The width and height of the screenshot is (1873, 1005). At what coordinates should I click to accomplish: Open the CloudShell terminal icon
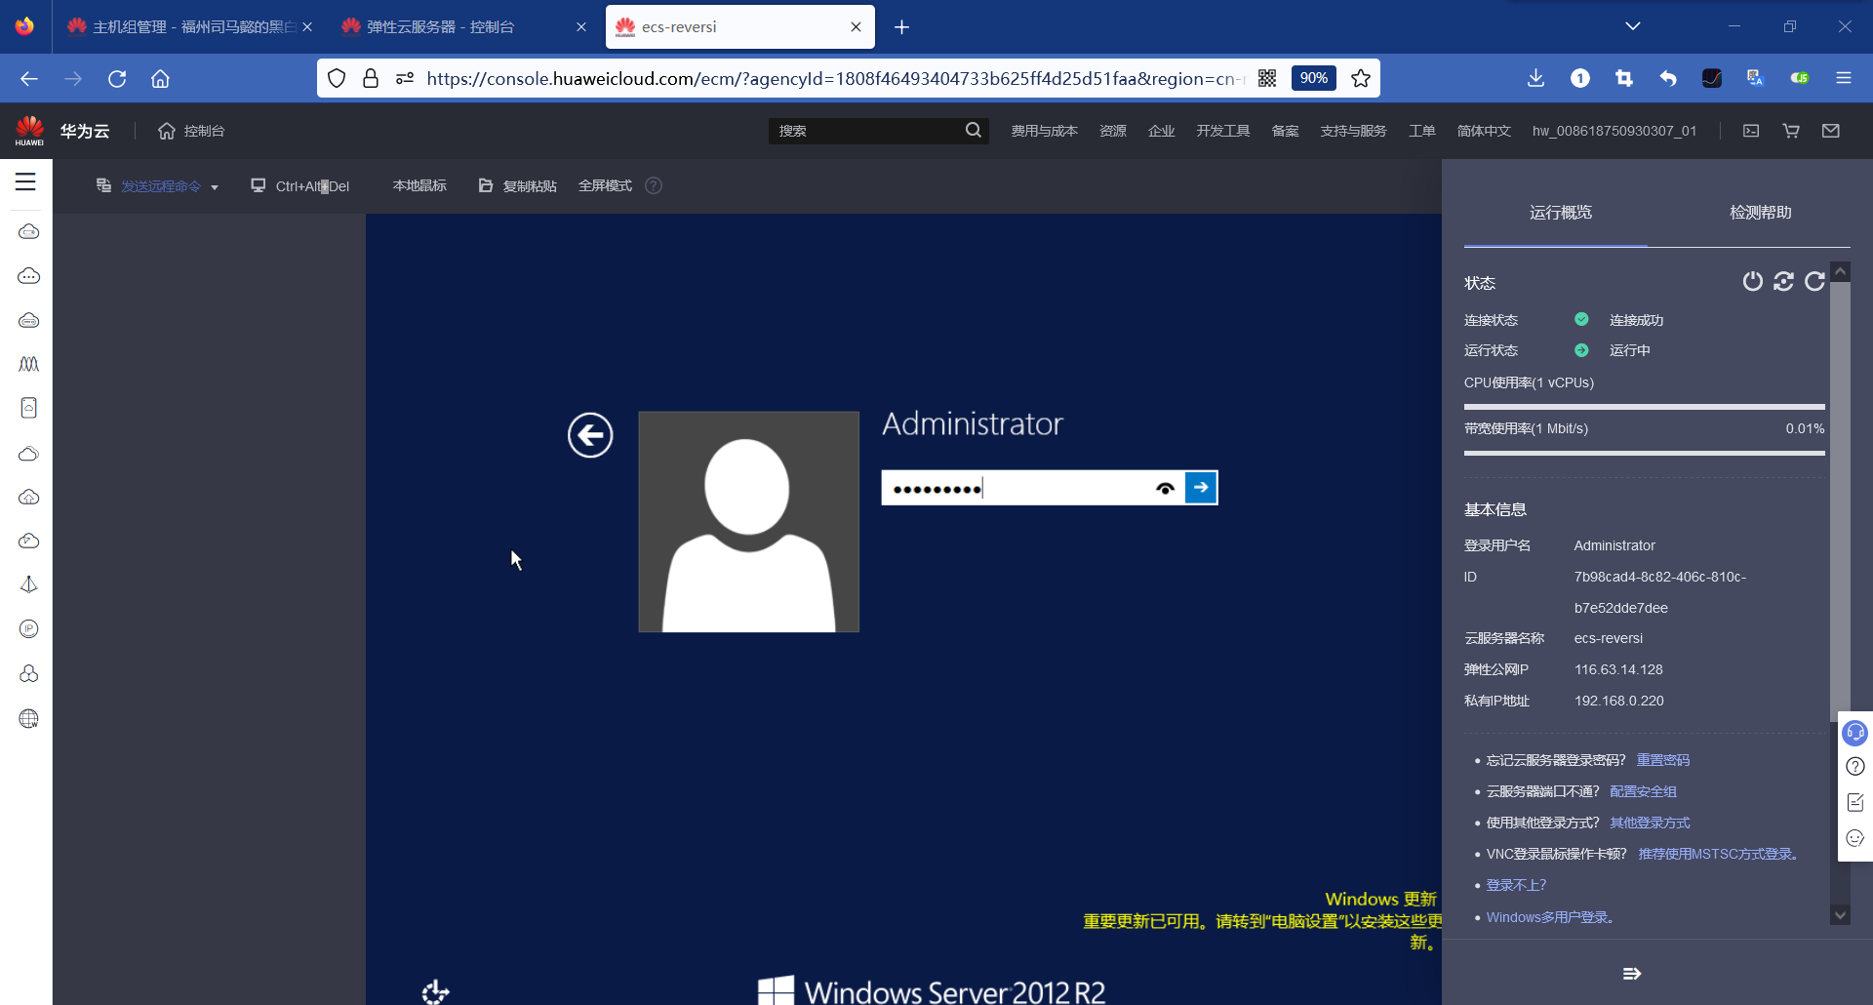(1751, 131)
